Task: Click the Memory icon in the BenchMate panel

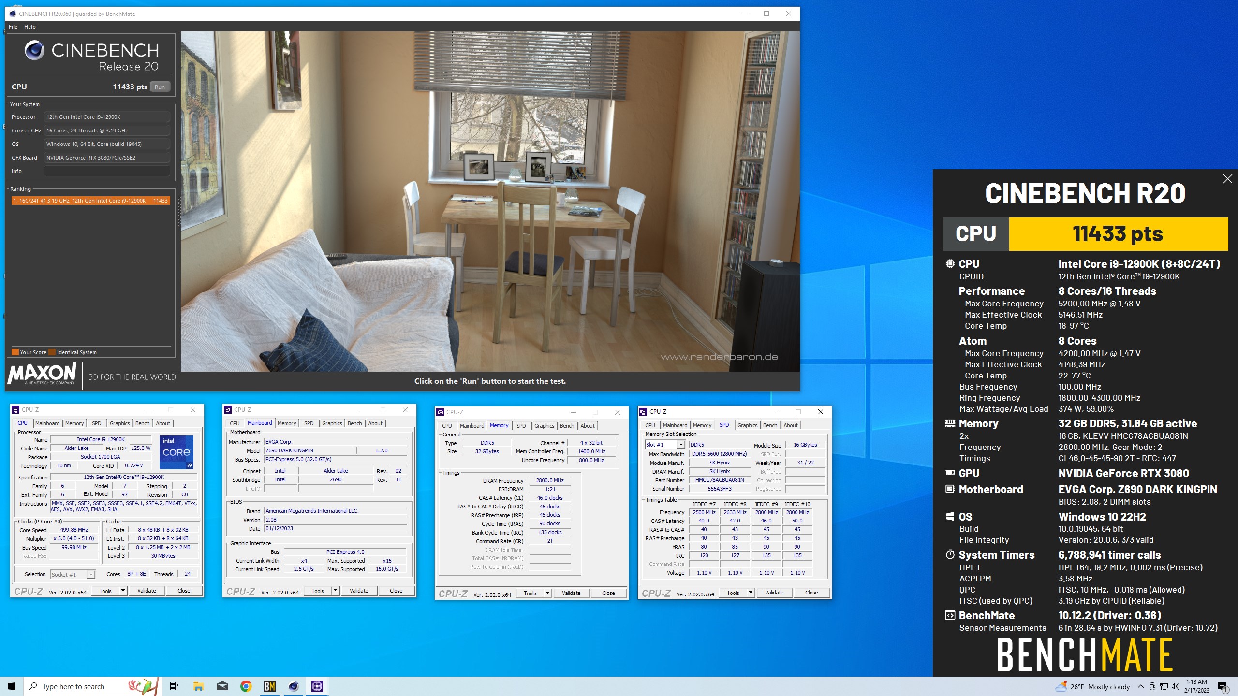Action: pos(950,423)
